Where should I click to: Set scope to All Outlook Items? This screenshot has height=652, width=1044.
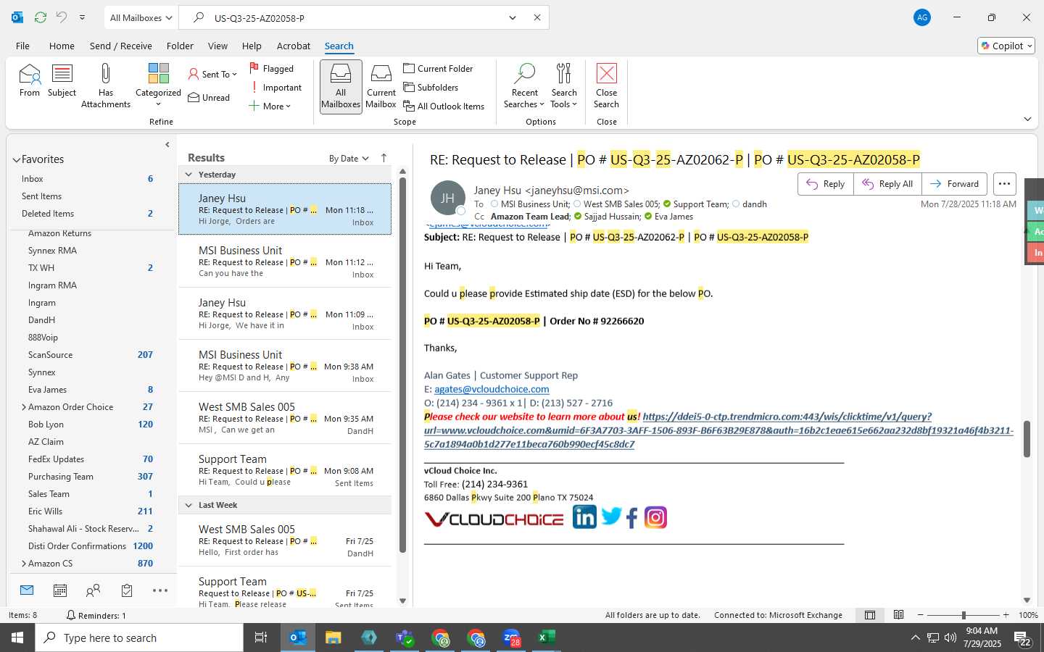pos(444,106)
